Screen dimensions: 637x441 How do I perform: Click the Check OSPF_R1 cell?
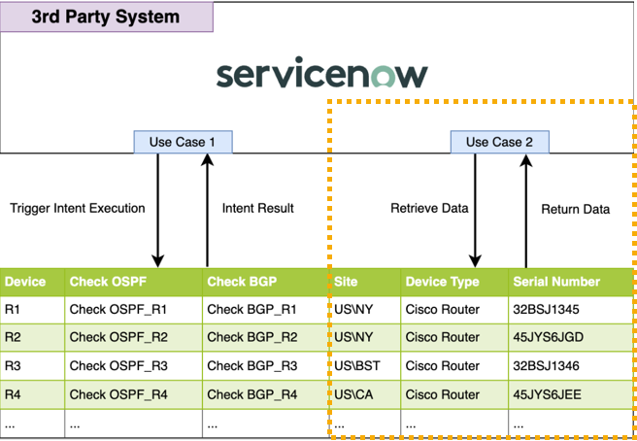coord(118,310)
